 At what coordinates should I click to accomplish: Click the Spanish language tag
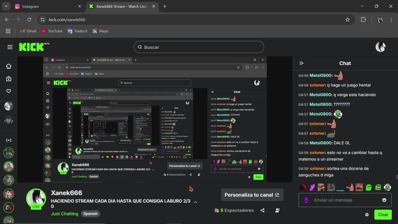(x=90, y=214)
